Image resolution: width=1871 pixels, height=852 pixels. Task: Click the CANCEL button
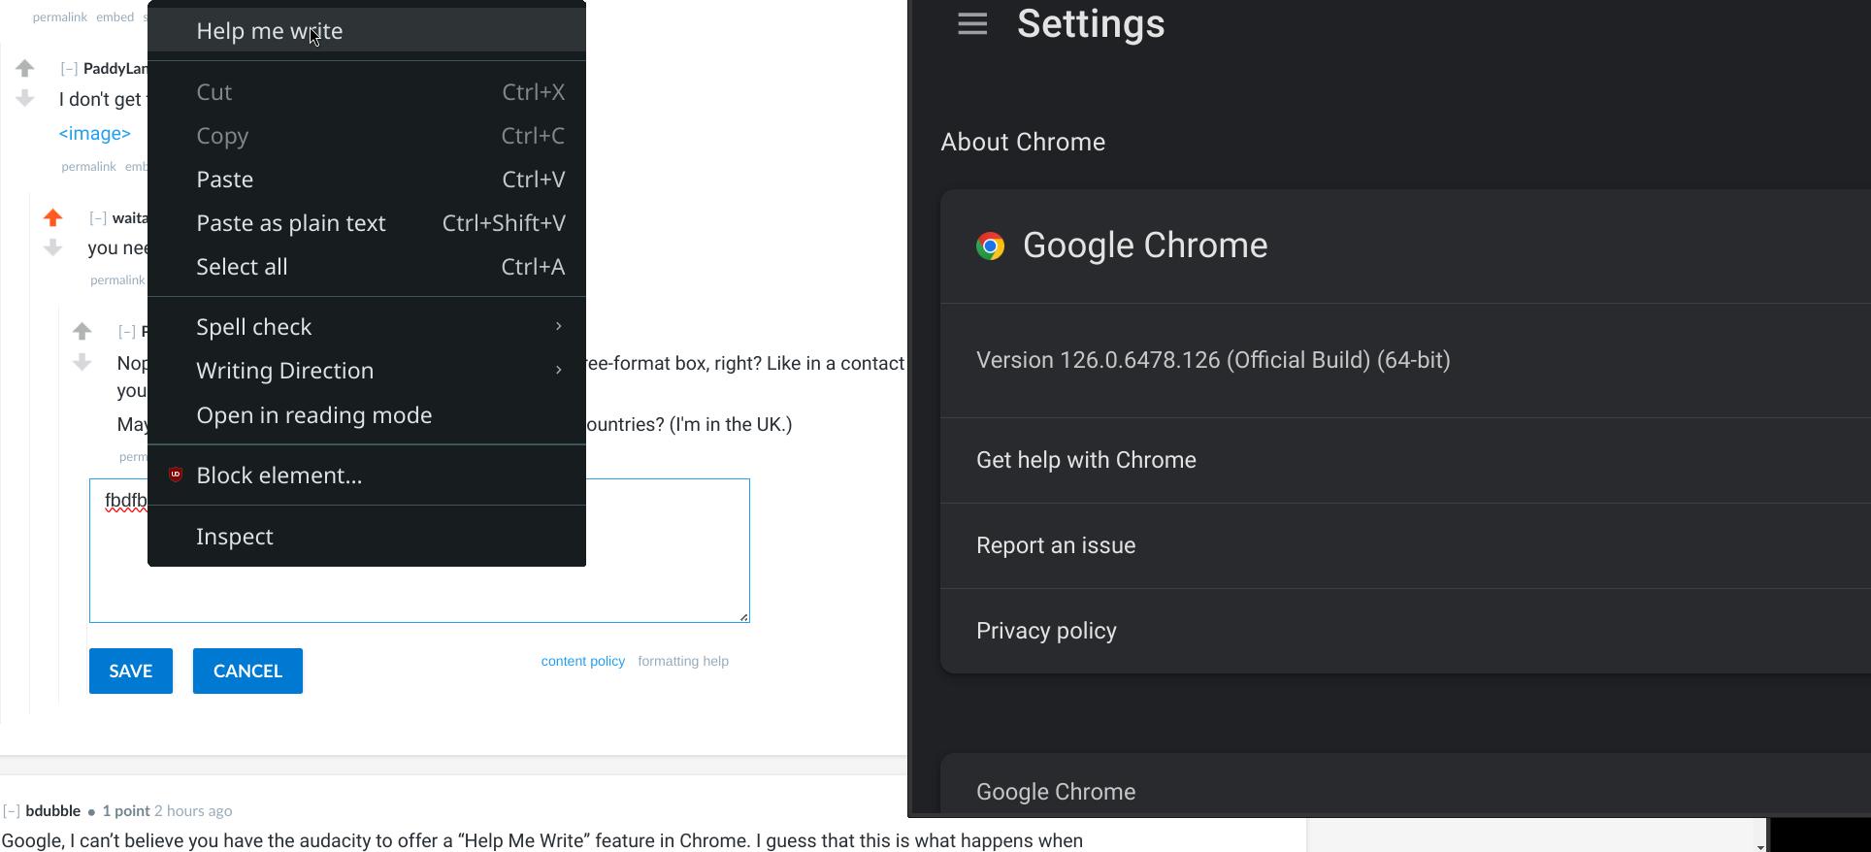tap(247, 672)
